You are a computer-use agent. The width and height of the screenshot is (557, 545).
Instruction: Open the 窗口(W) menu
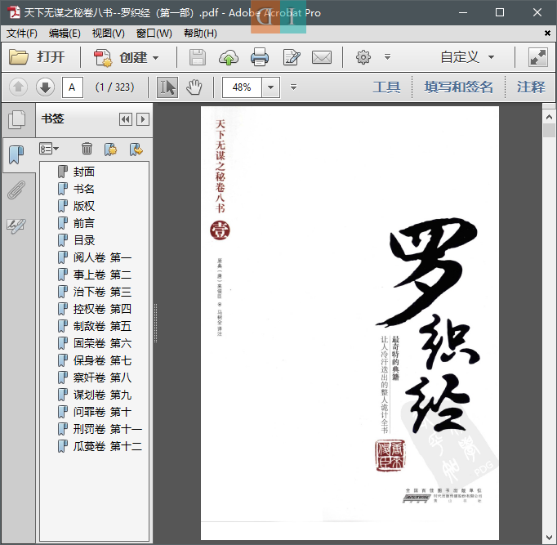[x=154, y=34]
